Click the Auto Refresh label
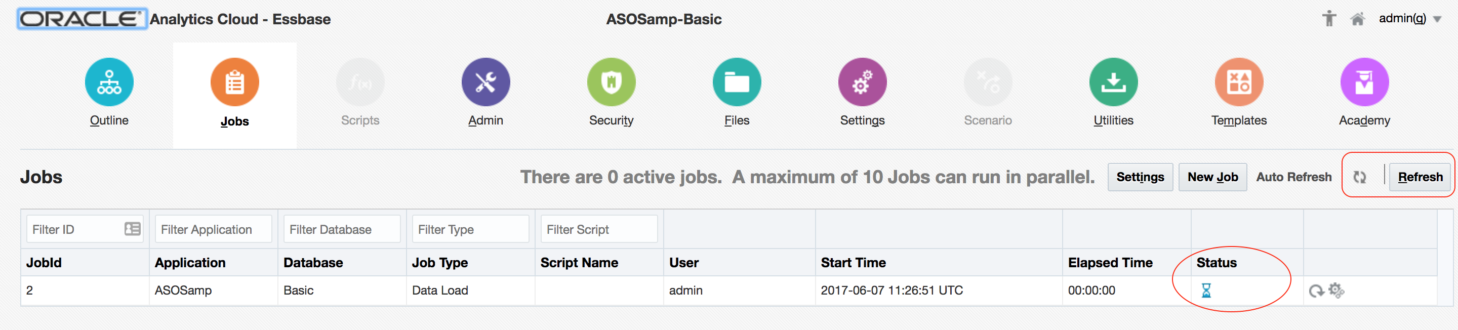The width and height of the screenshot is (1458, 330). 1294,177
